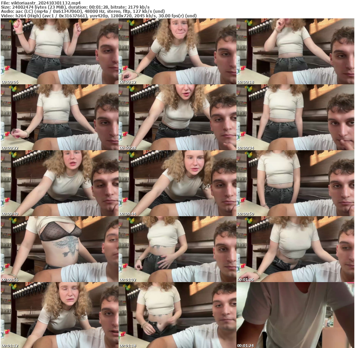Screen dimensions: 355x348
Task: Click the 00:00:28 frame
Action: point(177,117)
